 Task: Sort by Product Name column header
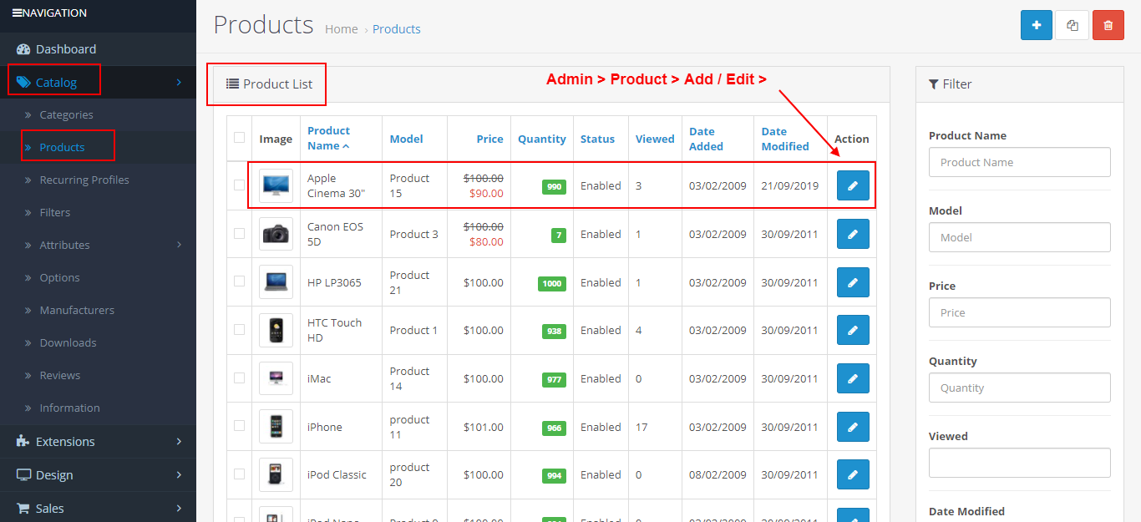[x=328, y=138]
